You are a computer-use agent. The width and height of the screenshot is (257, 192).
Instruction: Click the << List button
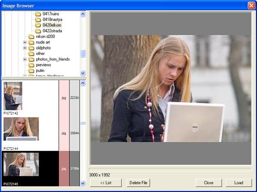coord(106,183)
